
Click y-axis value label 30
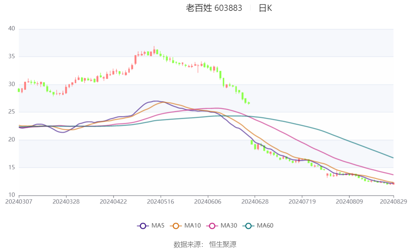[12, 84]
